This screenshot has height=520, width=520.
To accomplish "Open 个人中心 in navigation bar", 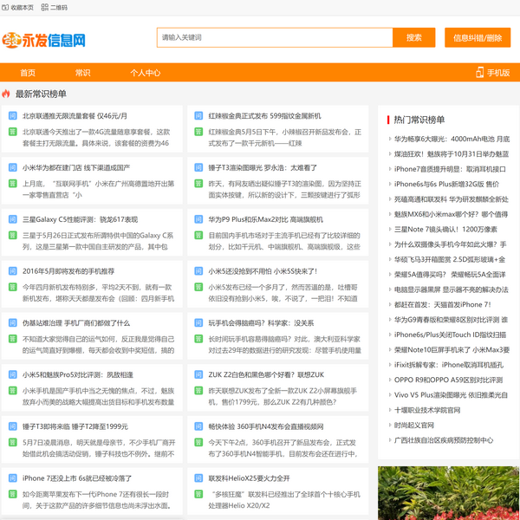I will (146, 73).
